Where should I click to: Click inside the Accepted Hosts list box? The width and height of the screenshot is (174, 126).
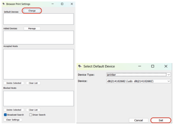[x=38, y=64]
